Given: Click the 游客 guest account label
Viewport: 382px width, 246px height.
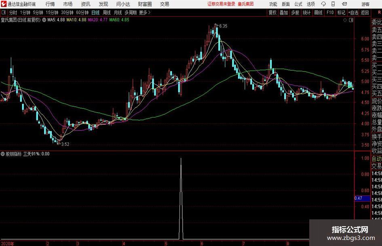Looking at the screenshot, I should [x=365, y=4].
